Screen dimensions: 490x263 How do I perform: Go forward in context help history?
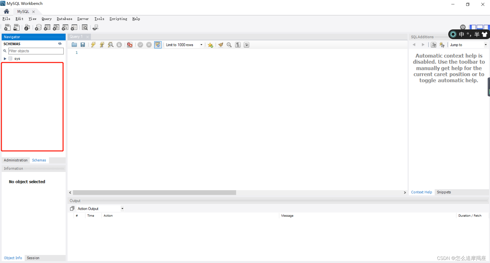[x=423, y=45]
